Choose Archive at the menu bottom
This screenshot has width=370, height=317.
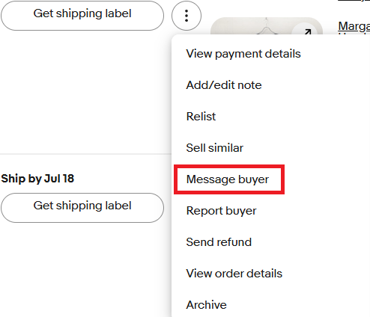206,305
